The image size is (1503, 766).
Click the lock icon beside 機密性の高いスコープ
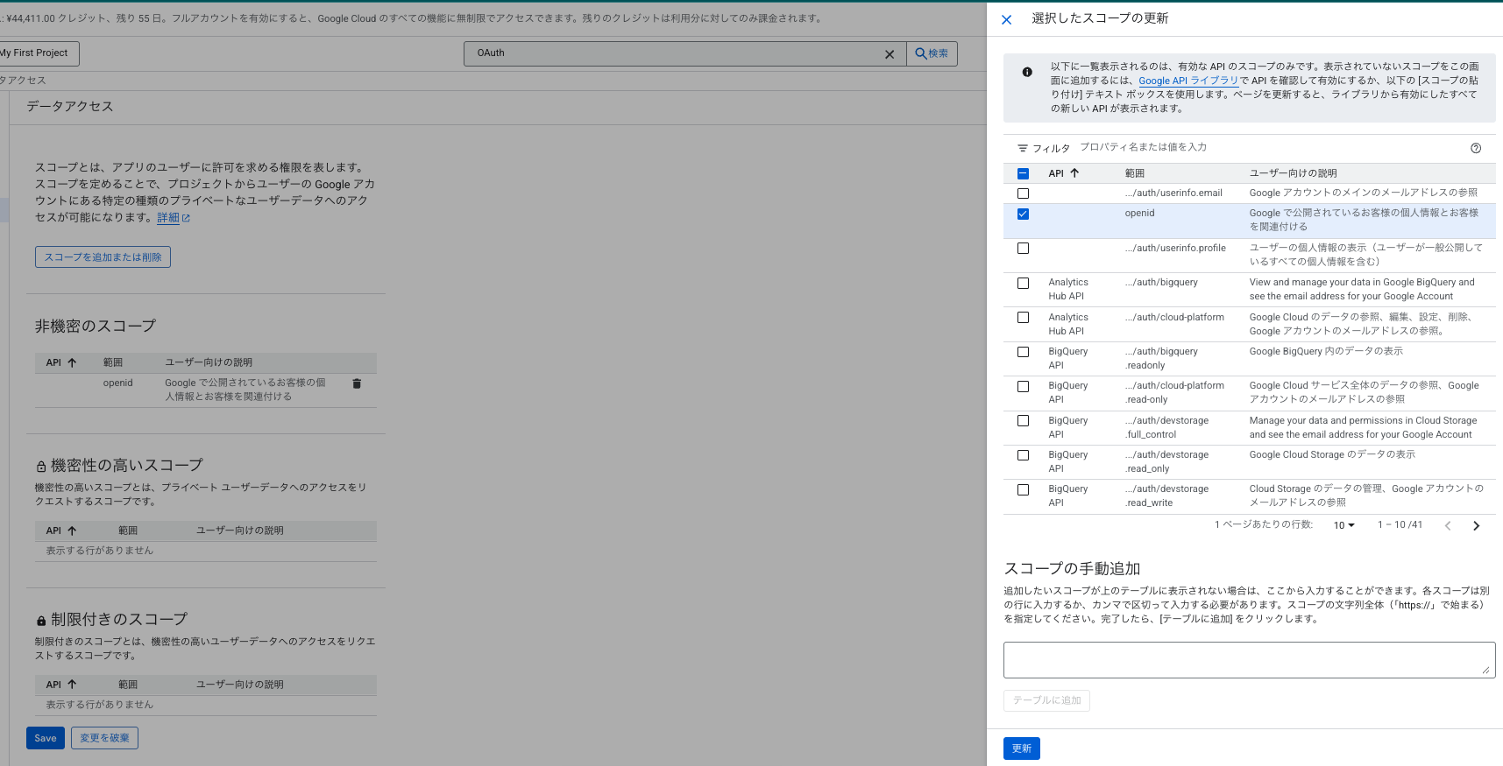click(x=41, y=467)
